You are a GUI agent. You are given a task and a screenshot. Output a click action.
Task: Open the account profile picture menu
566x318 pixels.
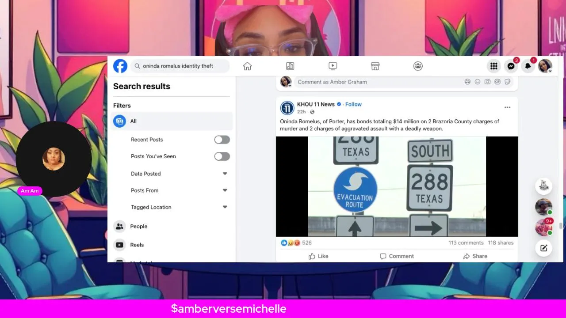(545, 66)
